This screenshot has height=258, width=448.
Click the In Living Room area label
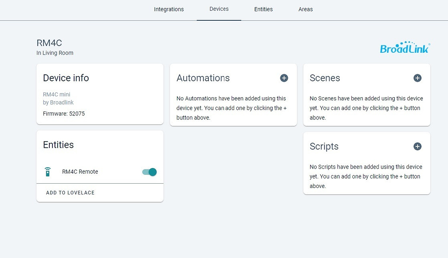[x=55, y=53]
